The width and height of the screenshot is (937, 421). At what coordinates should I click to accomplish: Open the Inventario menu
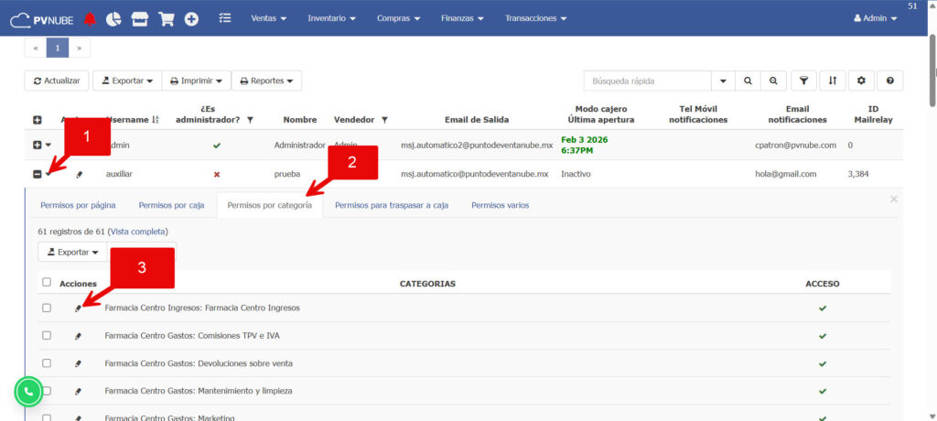pos(338,18)
